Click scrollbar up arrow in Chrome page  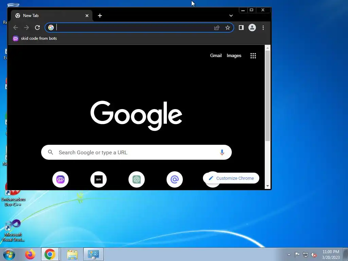point(268,48)
